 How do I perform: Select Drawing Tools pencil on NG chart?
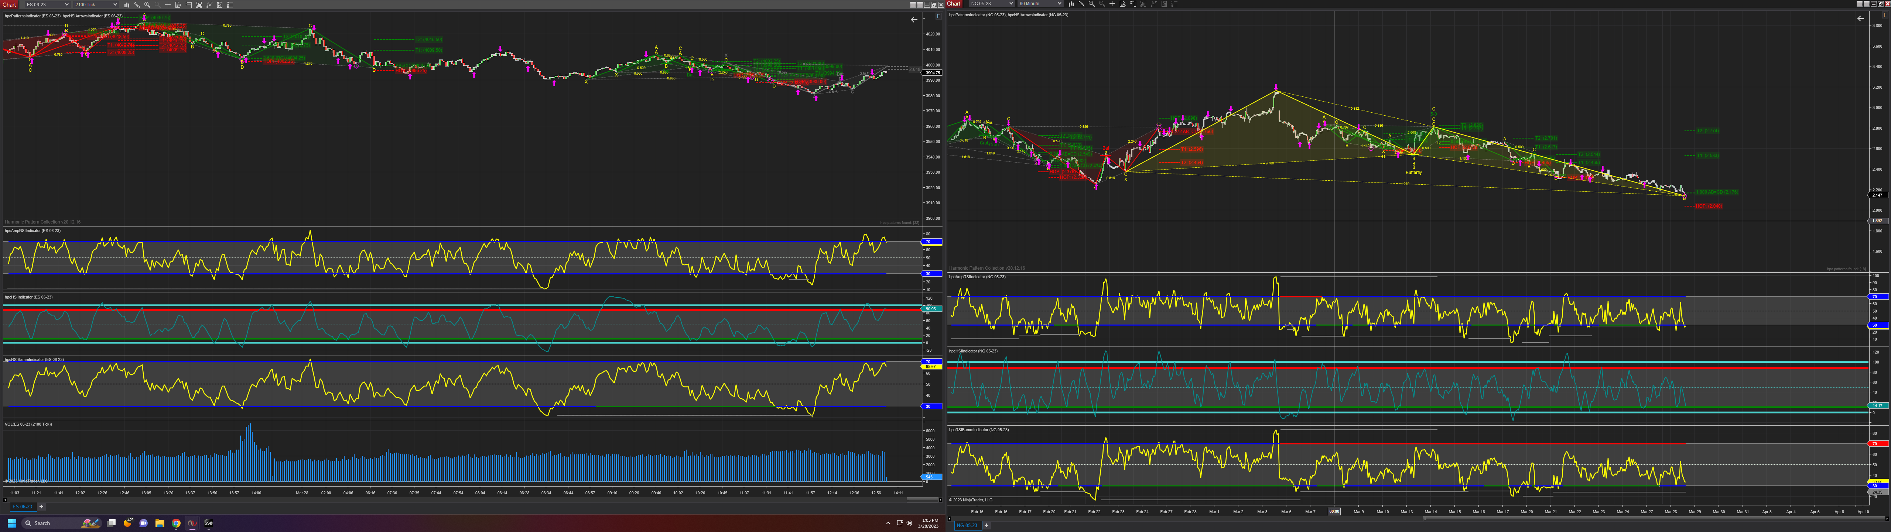pyautogui.click(x=1081, y=4)
